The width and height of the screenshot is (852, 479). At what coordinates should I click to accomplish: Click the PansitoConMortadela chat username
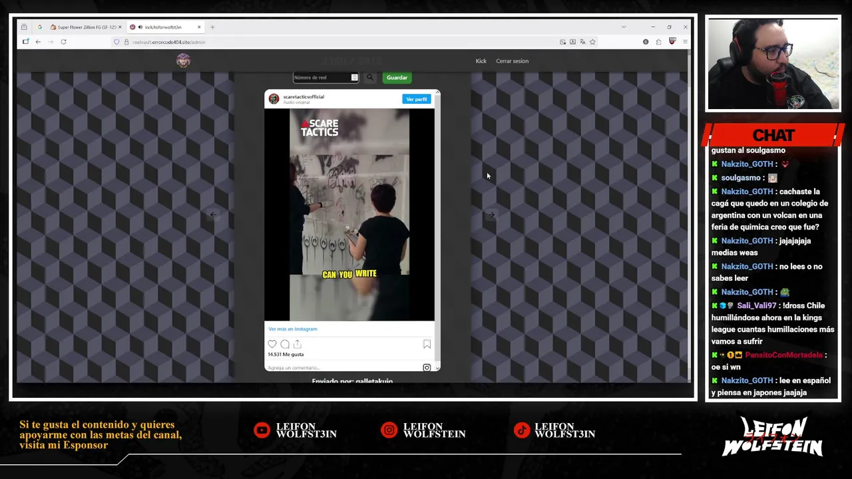point(783,355)
